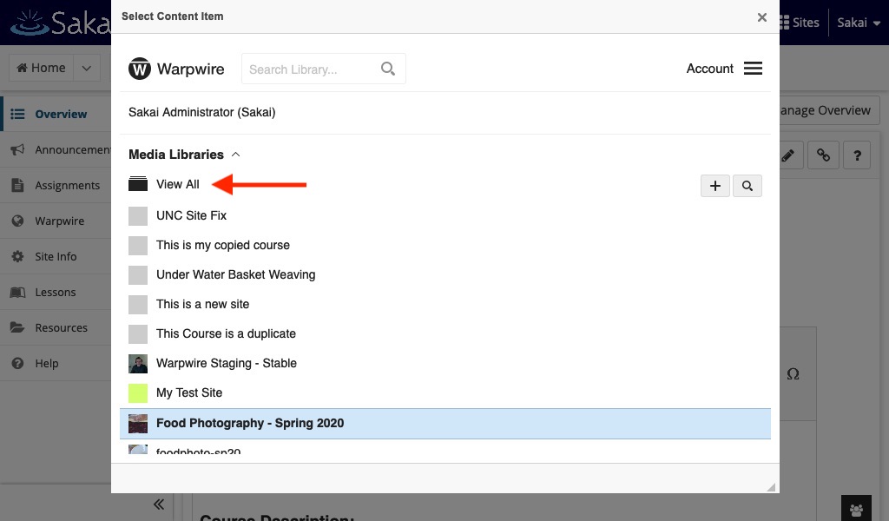Click the Sakai Administrator (Sakai) text
This screenshot has width=889, height=521.
pos(201,112)
